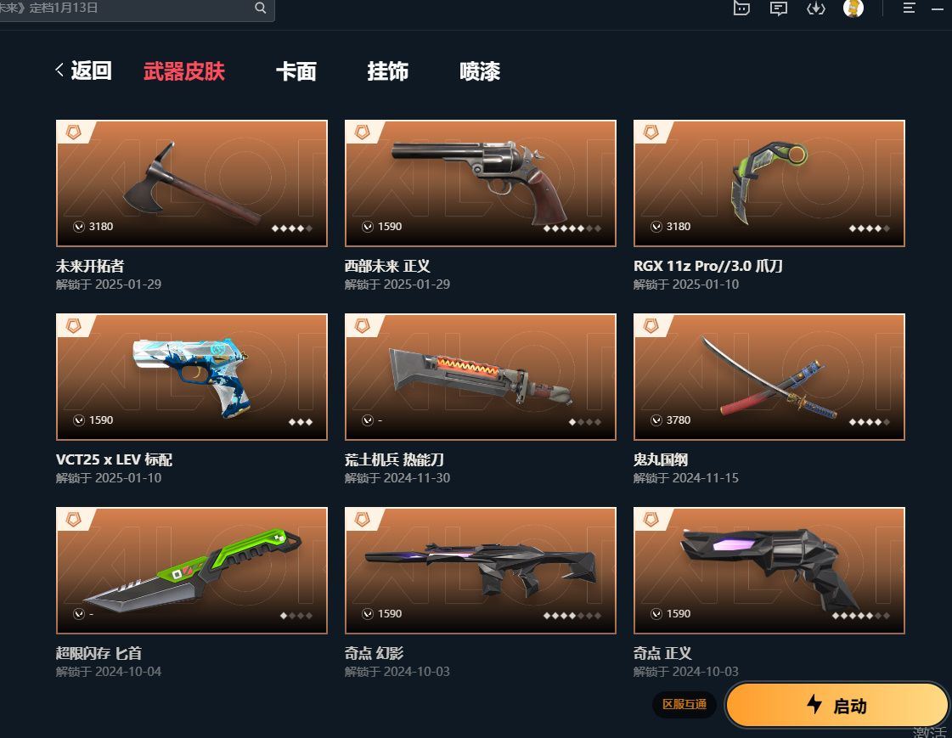The width and height of the screenshot is (952, 738).
Task: Click the square face icon in top bar
Action: (741, 8)
